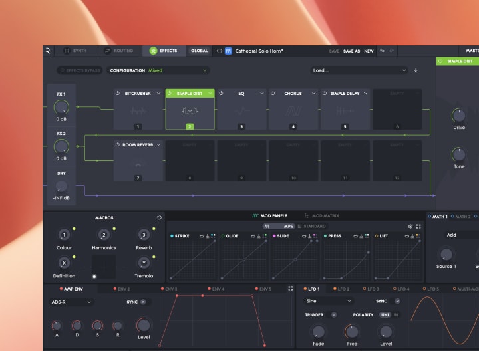479x351 pixels.
Task: Click the Chorus icon in slot 4
Action: point(293,111)
